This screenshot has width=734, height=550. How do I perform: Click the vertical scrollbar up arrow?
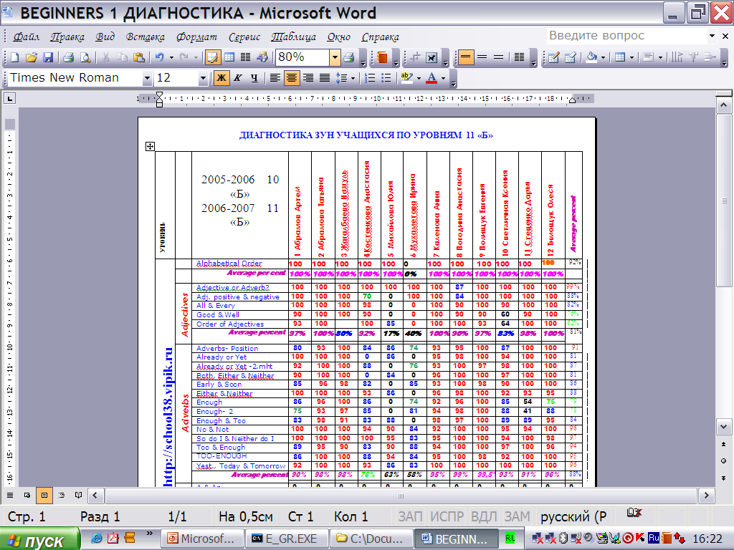pos(724,105)
